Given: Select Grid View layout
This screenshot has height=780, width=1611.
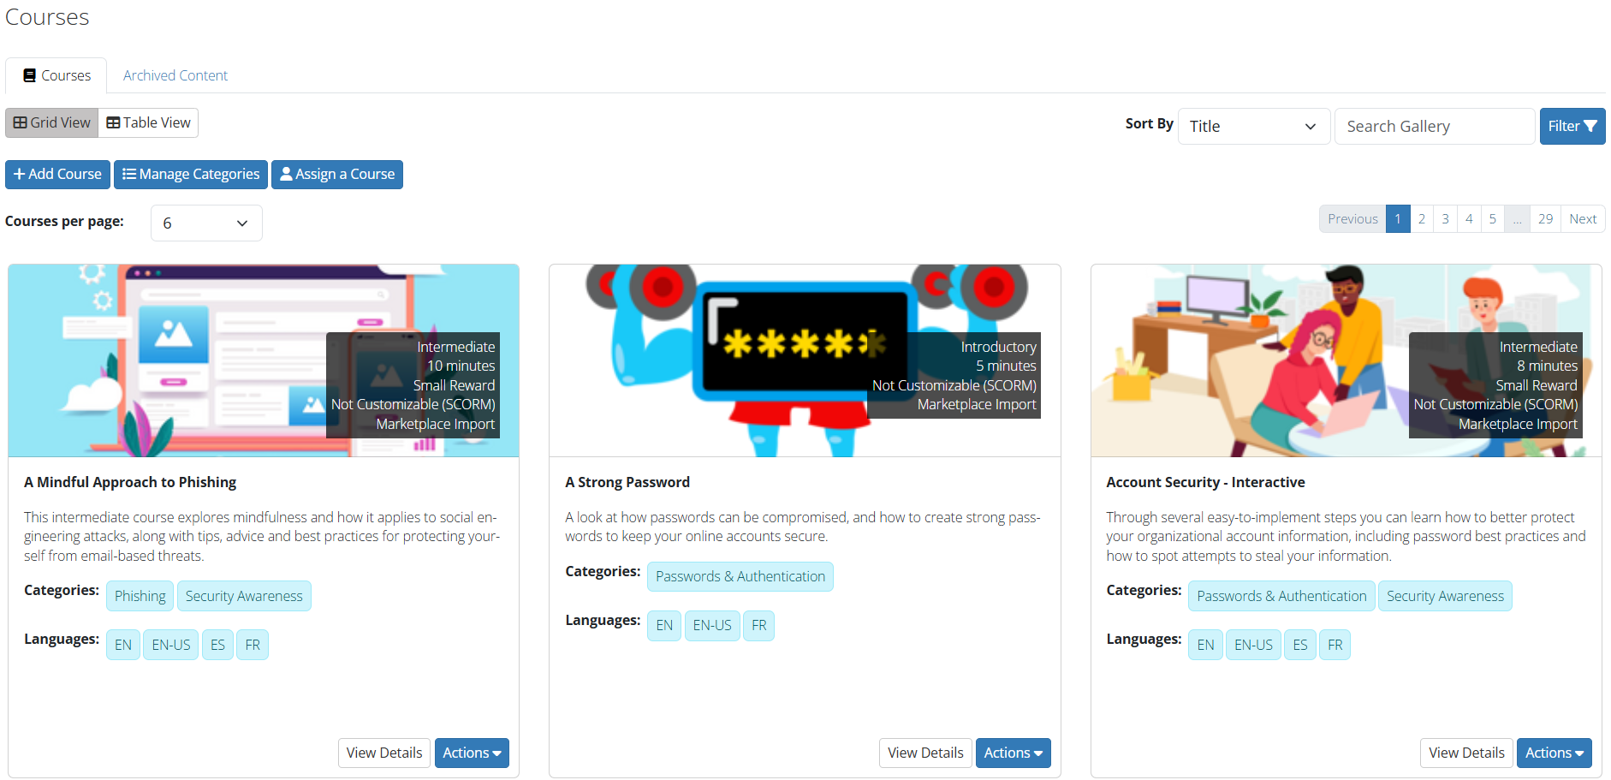Looking at the screenshot, I should [x=52, y=122].
